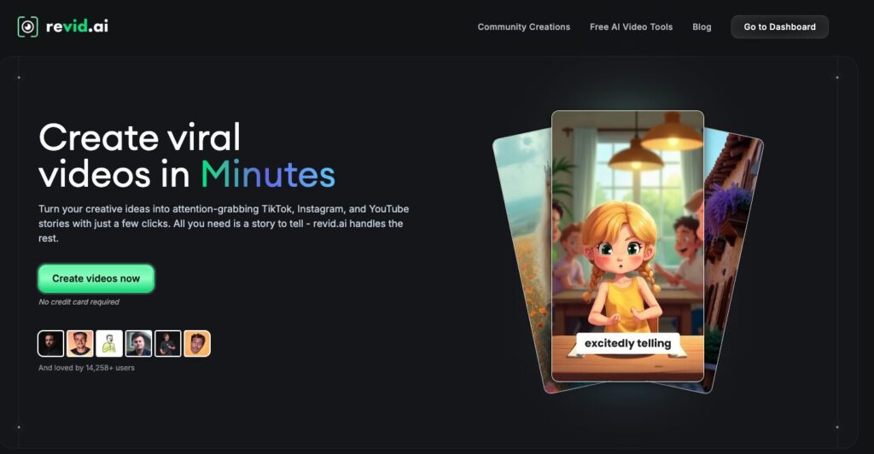Click the paragraph starting 'Turn your creative ideas'
874x454 pixels.
coord(224,224)
